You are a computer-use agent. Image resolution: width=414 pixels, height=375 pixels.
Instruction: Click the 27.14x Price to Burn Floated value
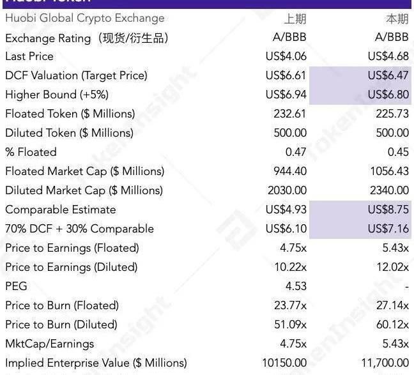(392, 305)
